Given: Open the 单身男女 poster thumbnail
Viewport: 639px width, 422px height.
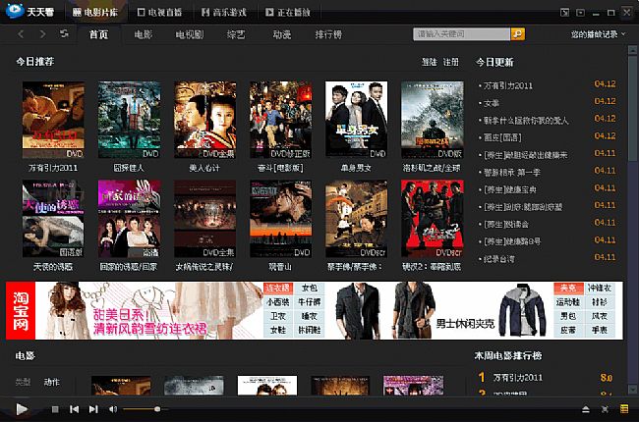Looking at the screenshot, I should click(357, 119).
